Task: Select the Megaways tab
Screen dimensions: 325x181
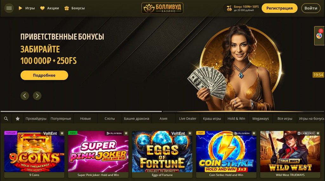Action: pos(261,118)
